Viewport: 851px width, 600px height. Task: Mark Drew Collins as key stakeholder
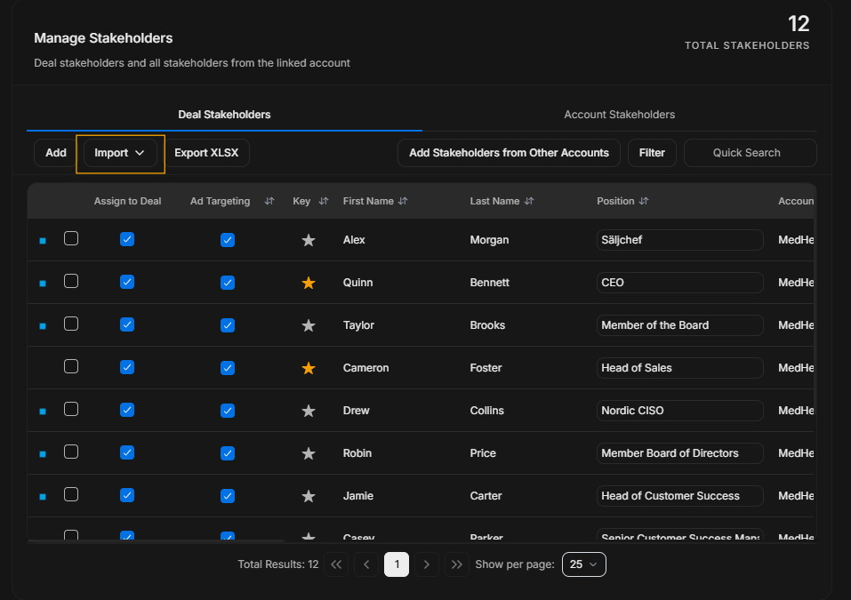point(309,411)
